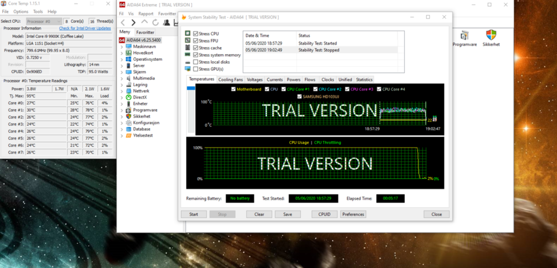
Task: Expand the Ytelsestest tree node
Action: pyautogui.click(x=122, y=135)
